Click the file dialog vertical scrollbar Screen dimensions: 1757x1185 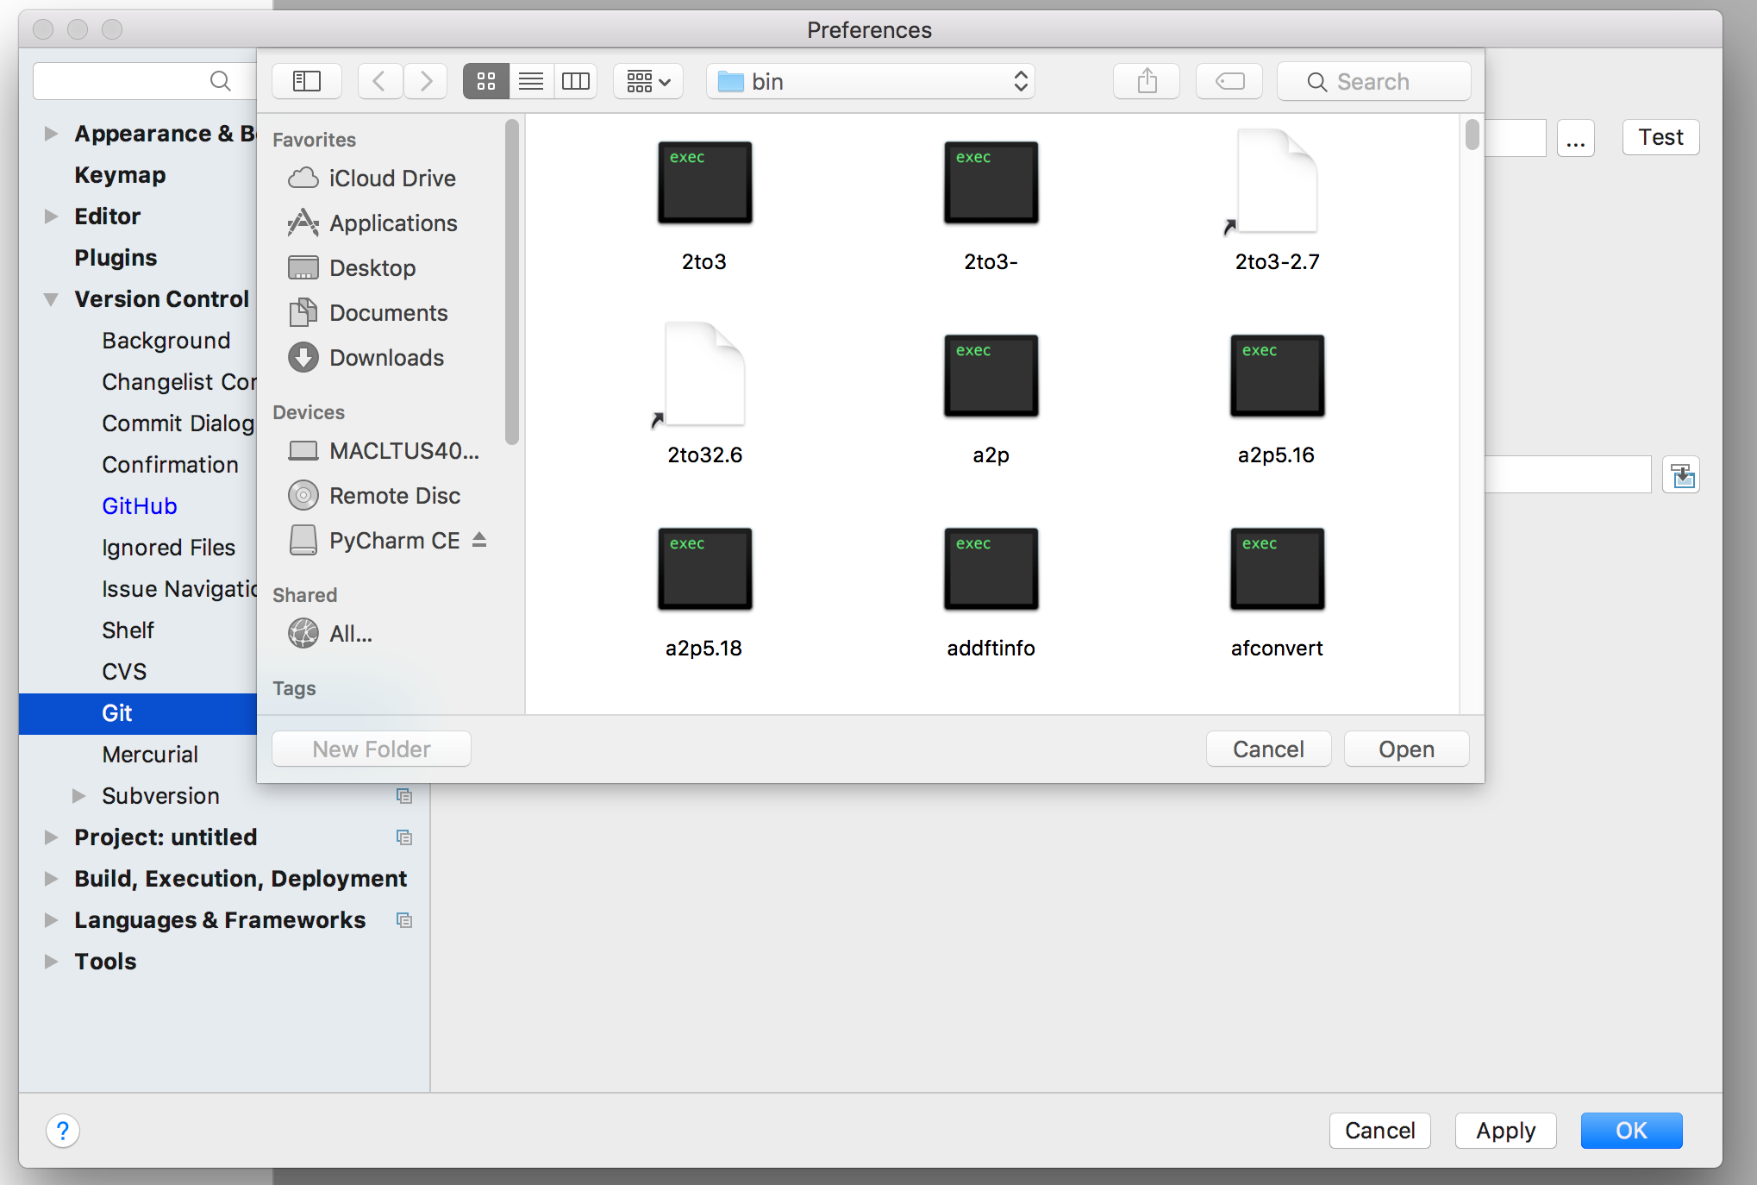tap(1472, 136)
